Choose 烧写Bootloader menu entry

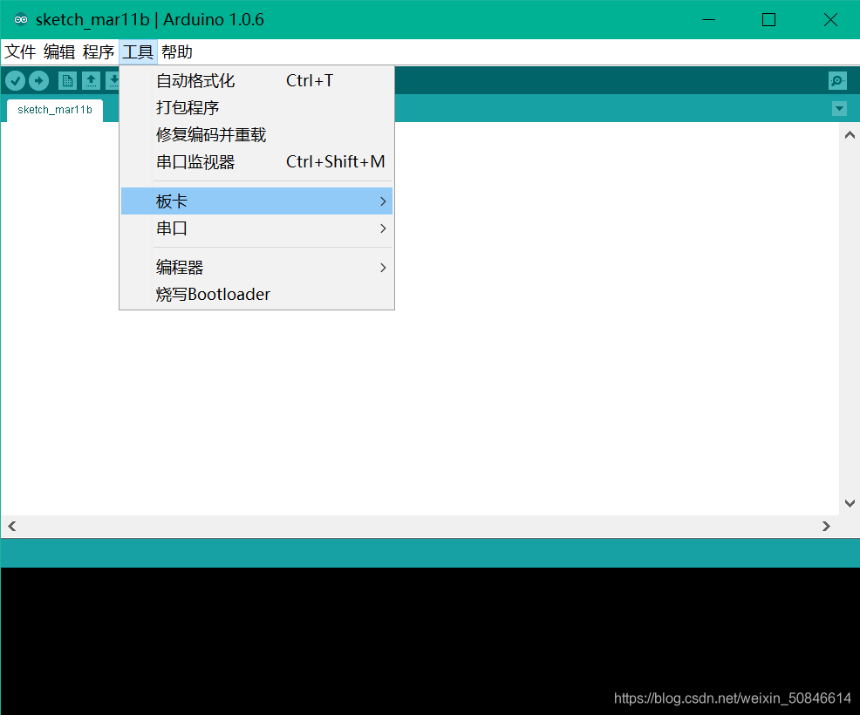tap(256, 295)
